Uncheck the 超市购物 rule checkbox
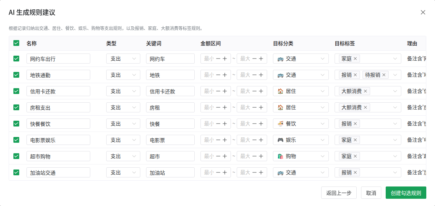 (16, 156)
